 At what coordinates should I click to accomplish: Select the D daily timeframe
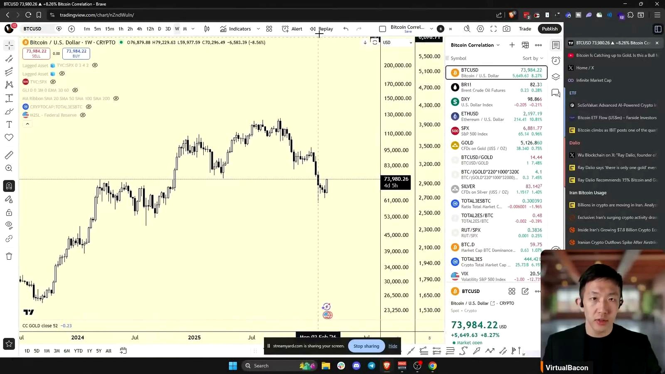click(160, 29)
